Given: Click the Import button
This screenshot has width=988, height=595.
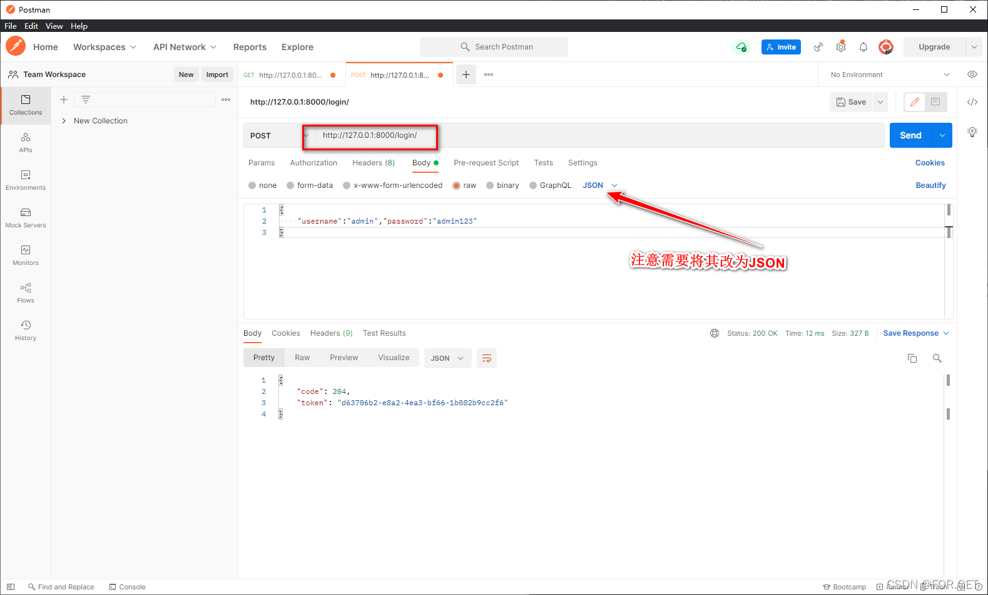Looking at the screenshot, I should [x=217, y=75].
